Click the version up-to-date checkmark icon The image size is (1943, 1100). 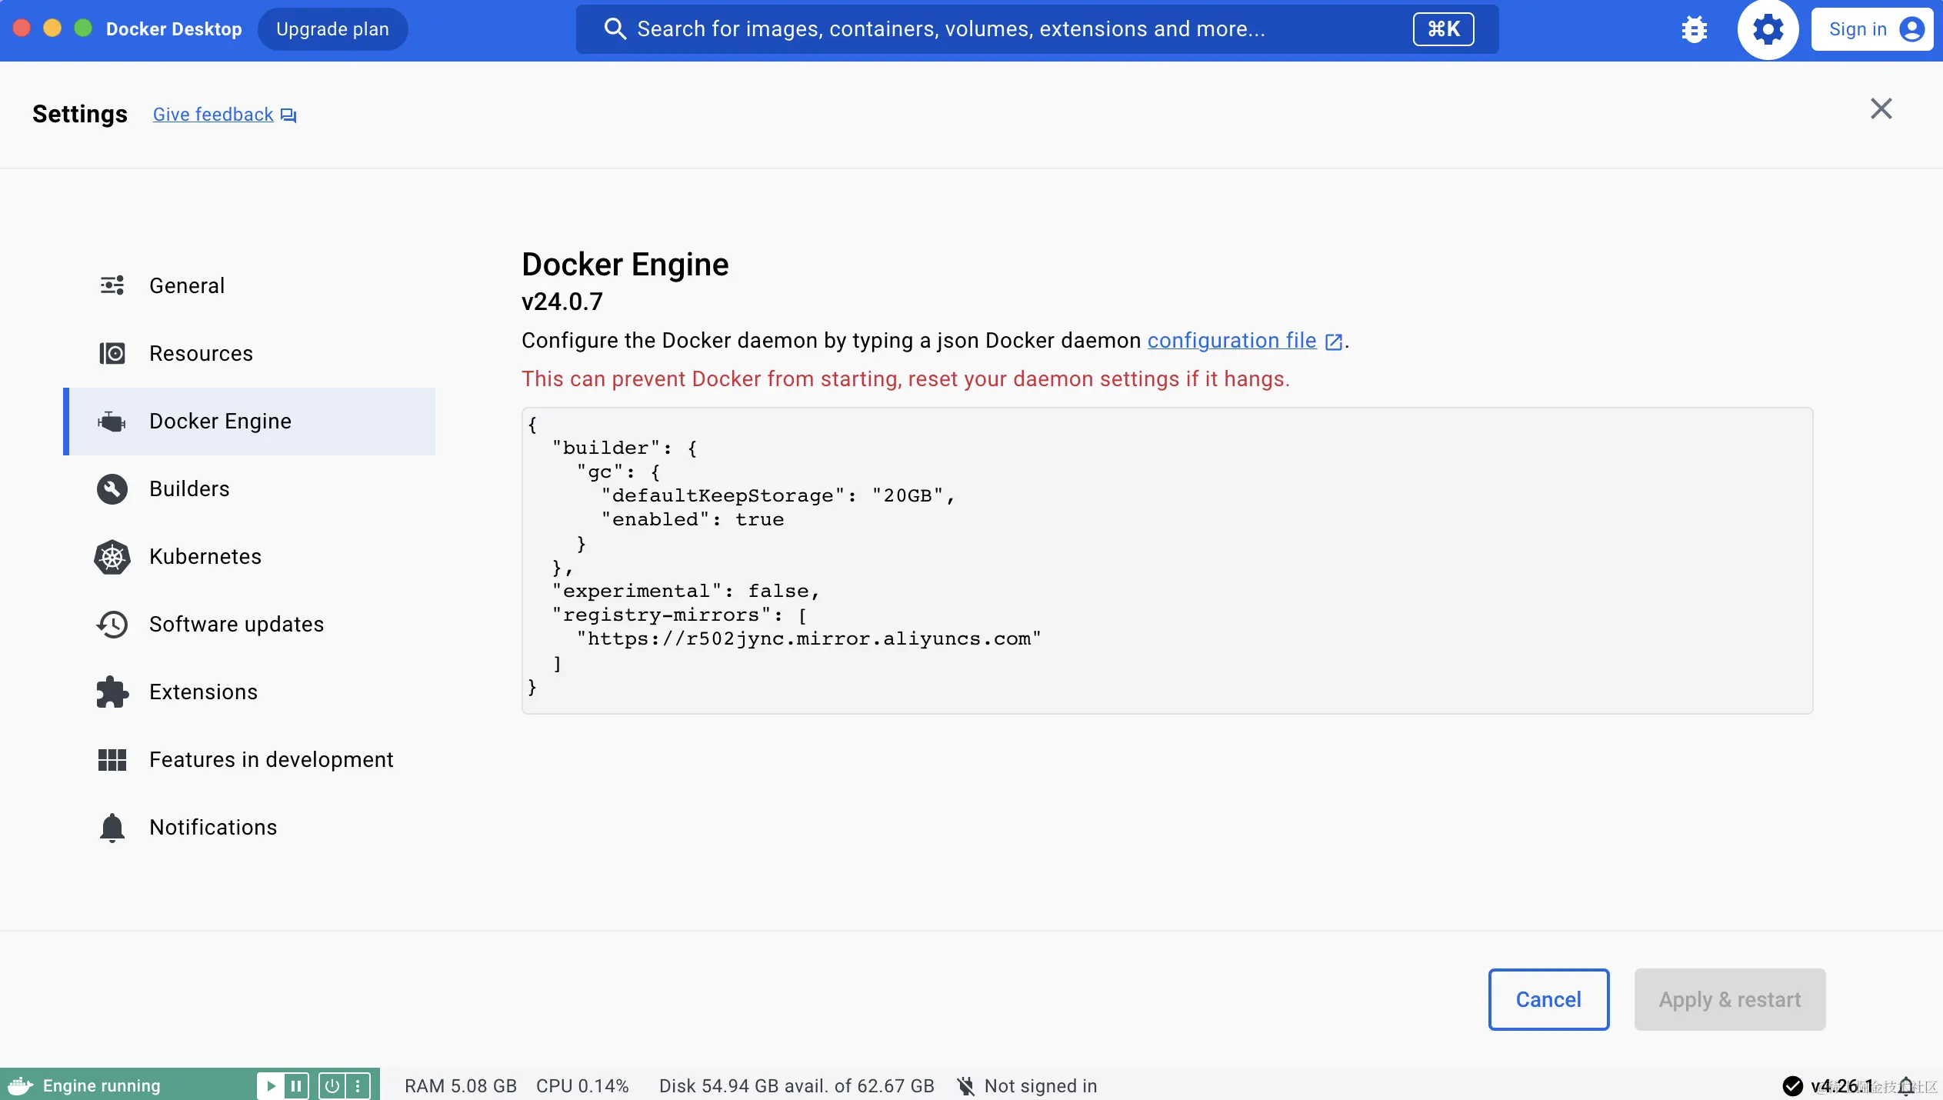coord(1792,1085)
